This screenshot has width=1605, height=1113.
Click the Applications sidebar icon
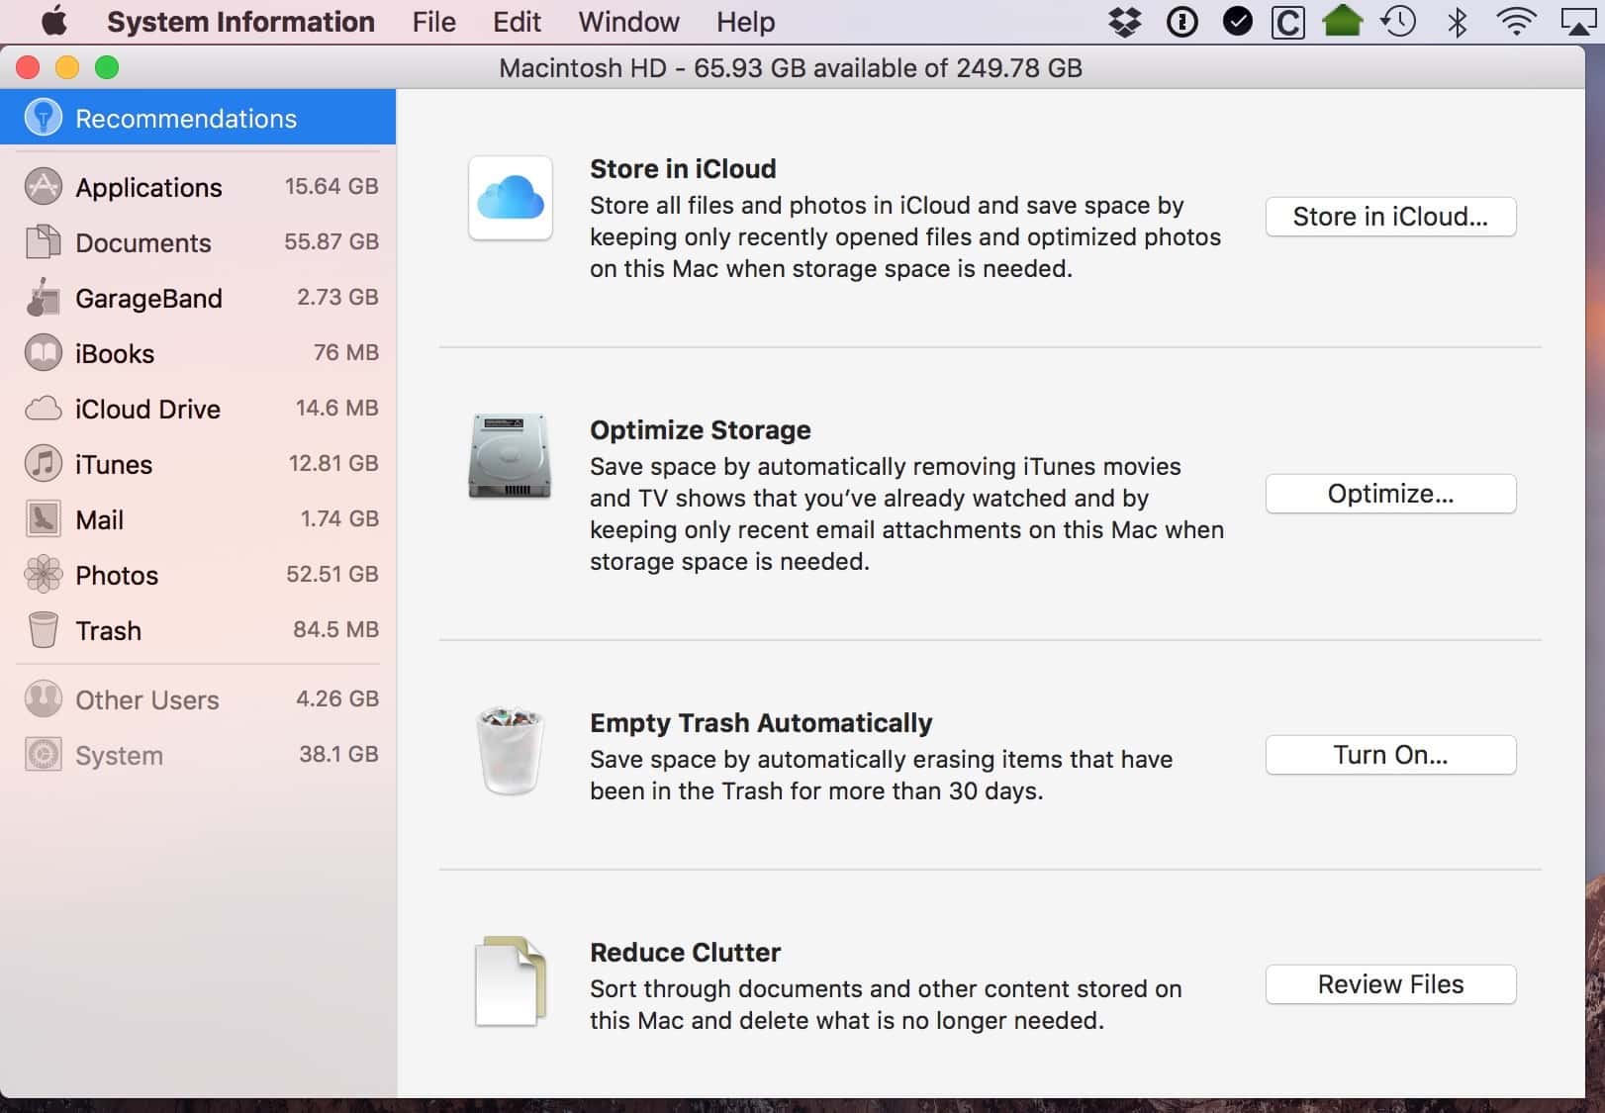(43, 186)
